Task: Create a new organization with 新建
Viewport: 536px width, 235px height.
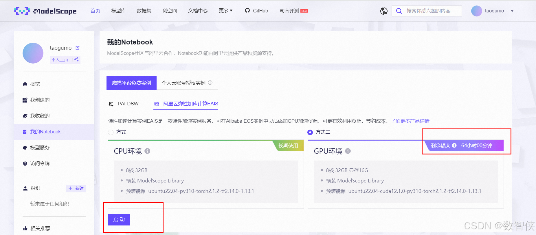Action: click(76, 188)
